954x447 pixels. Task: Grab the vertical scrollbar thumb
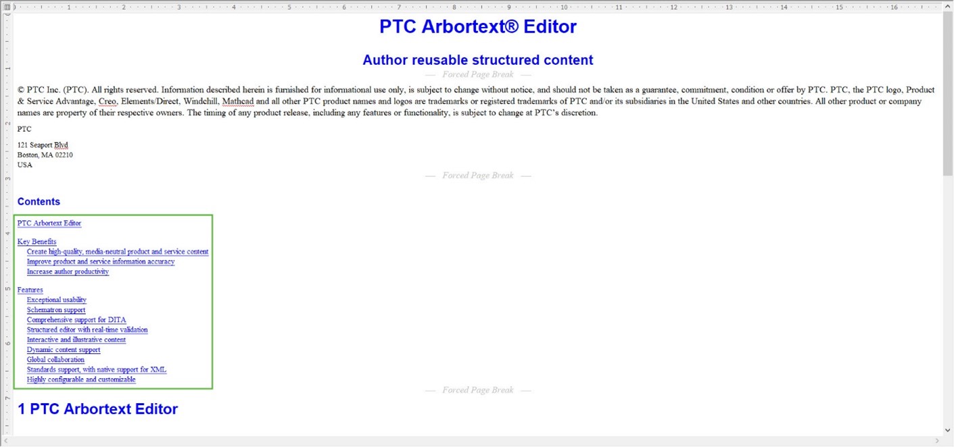pos(948,94)
